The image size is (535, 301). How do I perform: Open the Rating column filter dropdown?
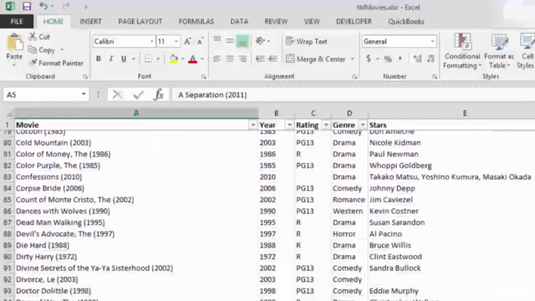(x=326, y=125)
